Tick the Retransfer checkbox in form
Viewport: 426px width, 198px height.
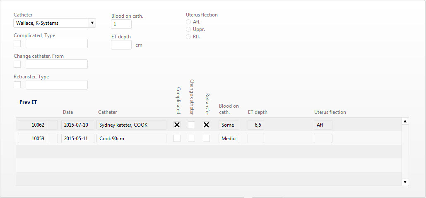point(17,85)
